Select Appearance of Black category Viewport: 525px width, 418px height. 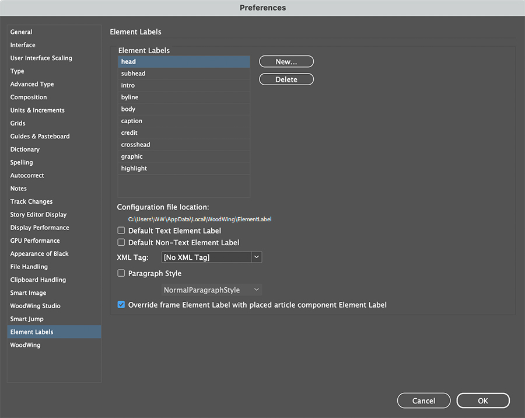tap(54, 254)
